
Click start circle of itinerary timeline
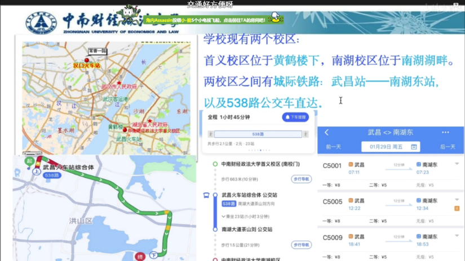tap(215, 164)
